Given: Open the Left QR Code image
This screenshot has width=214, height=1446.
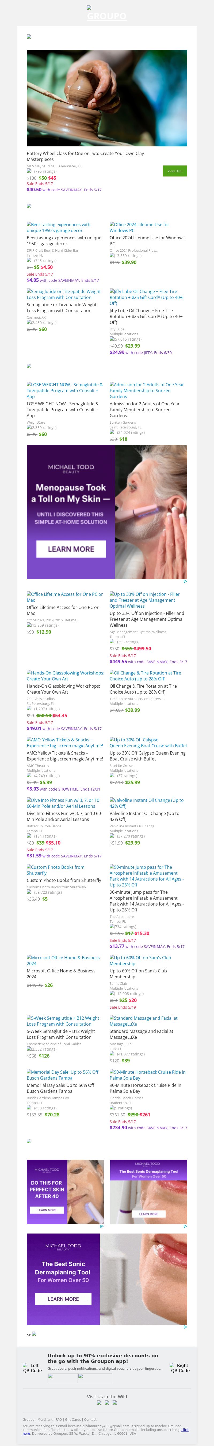Looking at the screenshot, I should (32, 1368).
